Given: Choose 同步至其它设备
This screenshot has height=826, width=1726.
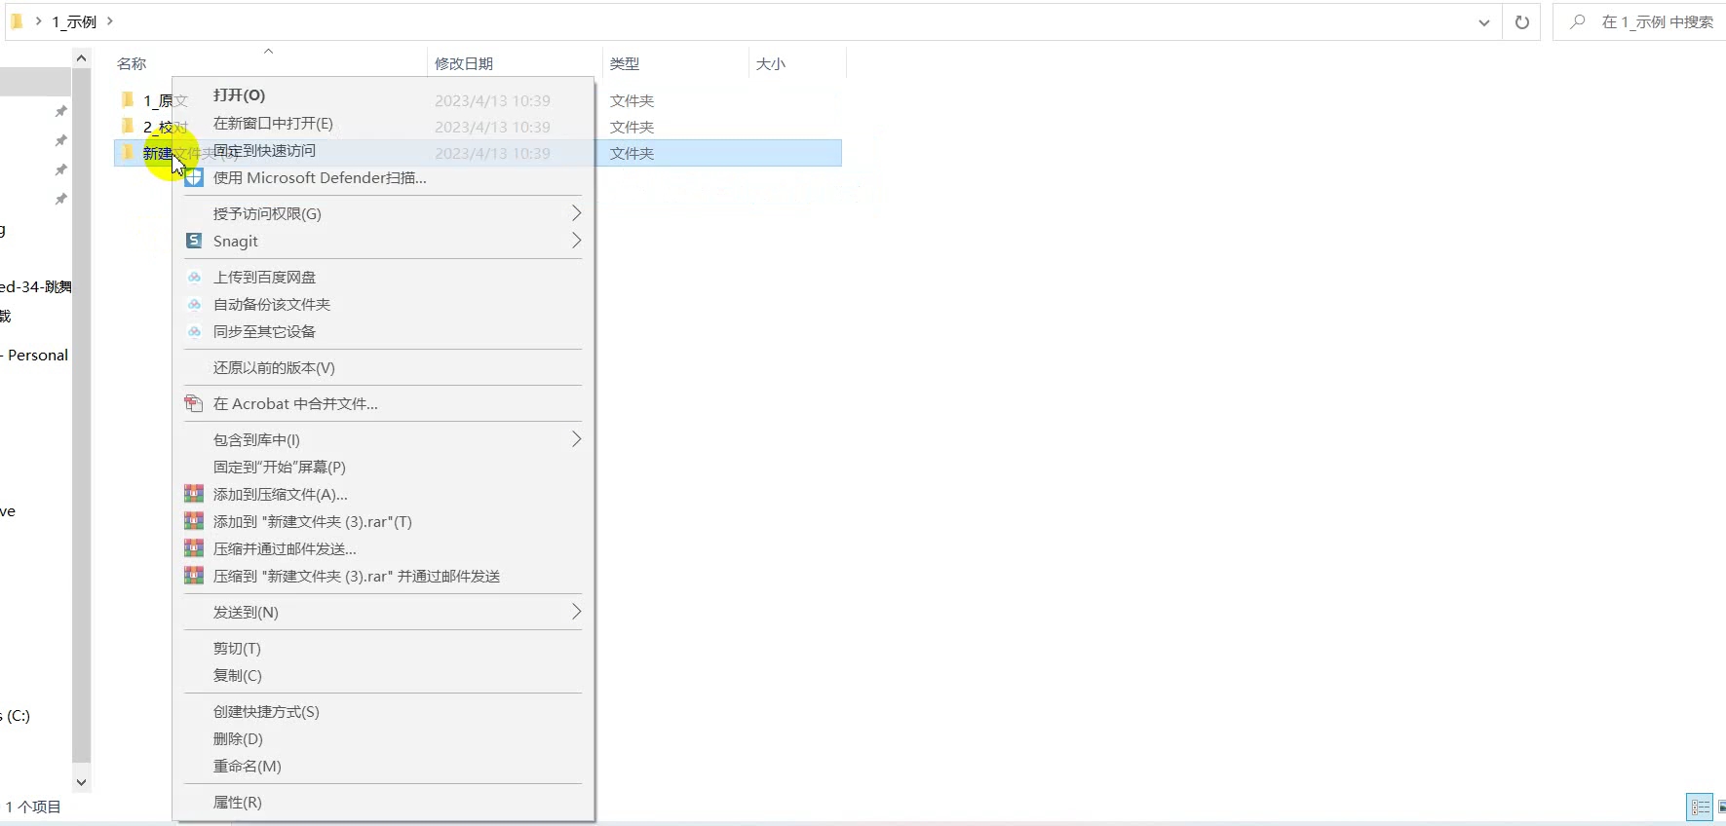Looking at the screenshot, I should tap(383, 332).
